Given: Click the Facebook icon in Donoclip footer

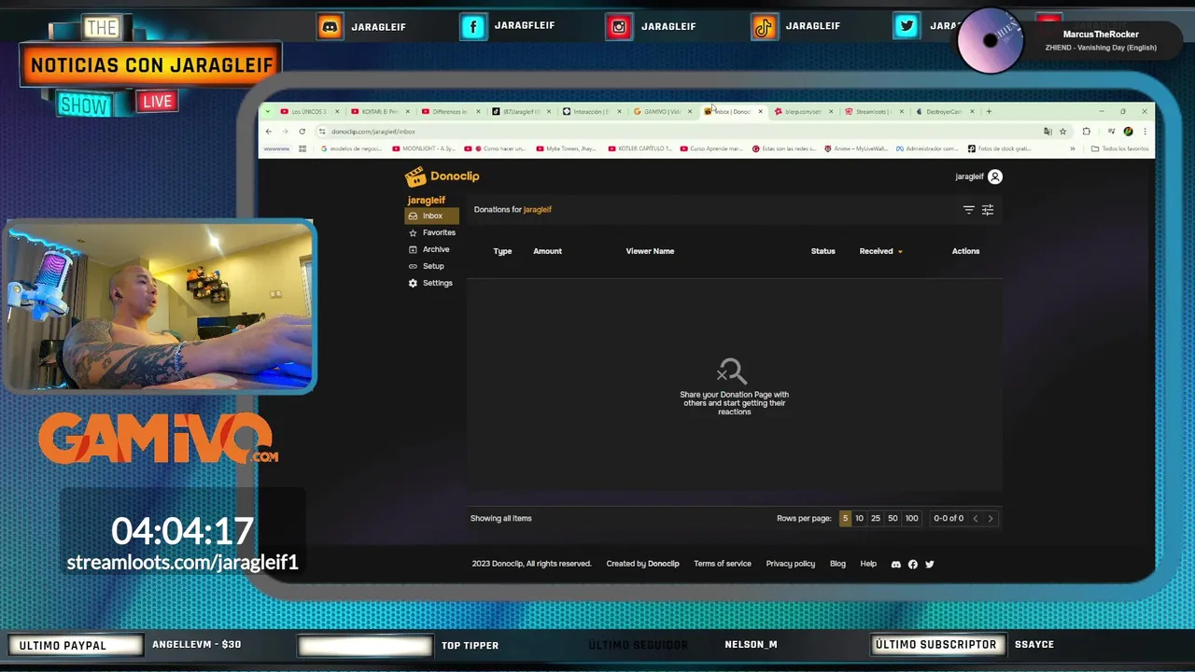Looking at the screenshot, I should [x=913, y=564].
